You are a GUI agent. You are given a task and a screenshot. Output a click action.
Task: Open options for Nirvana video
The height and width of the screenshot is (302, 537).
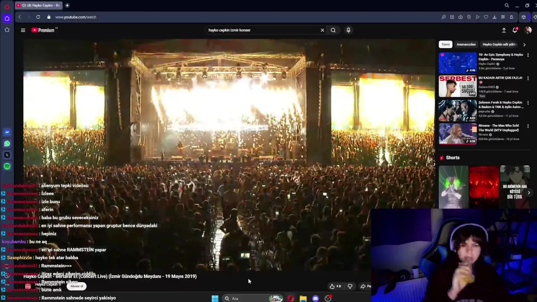(528, 126)
